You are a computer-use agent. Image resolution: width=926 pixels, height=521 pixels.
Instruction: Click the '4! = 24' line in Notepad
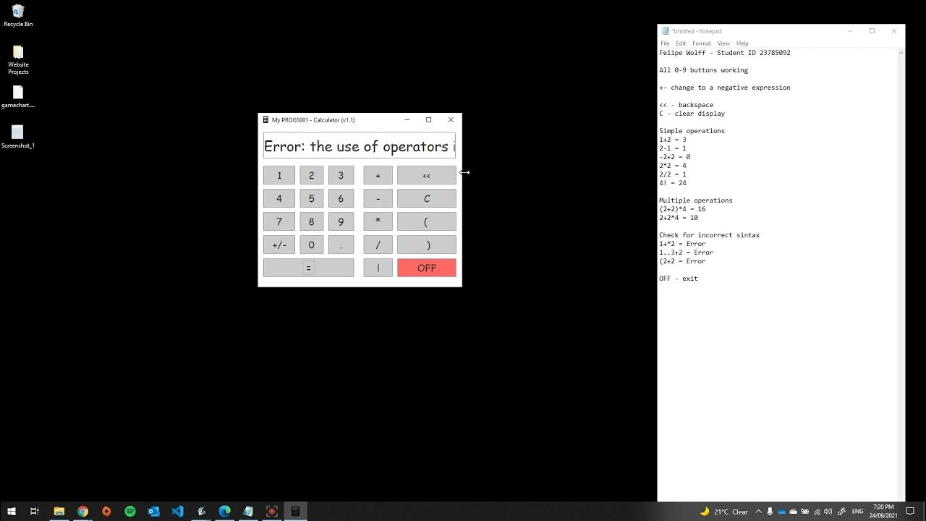click(x=673, y=183)
